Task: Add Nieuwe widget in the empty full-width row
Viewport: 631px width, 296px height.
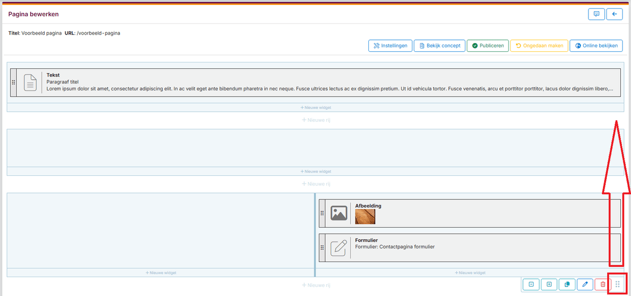Action: 315,171
